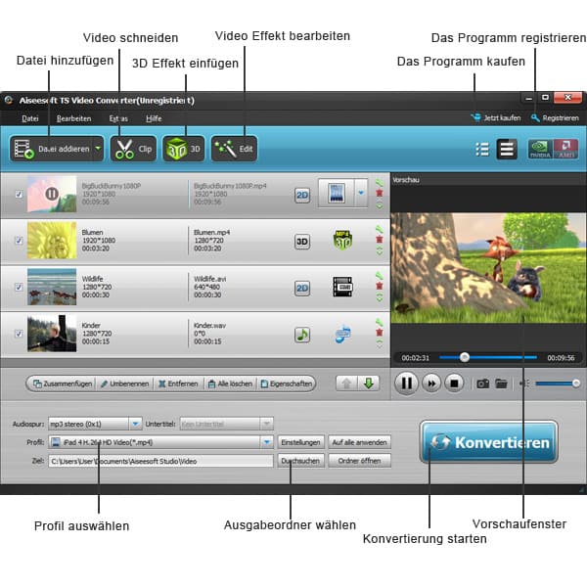This screenshot has height=587, width=587.
Task: Click the Entfernen button
Action: (x=178, y=384)
